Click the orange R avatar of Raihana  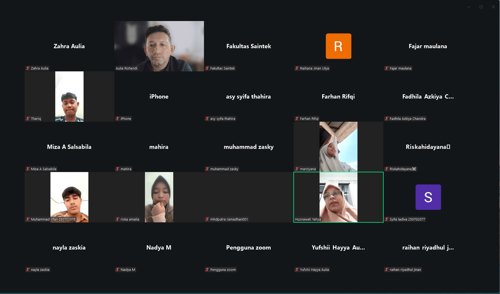click(338, 46)
